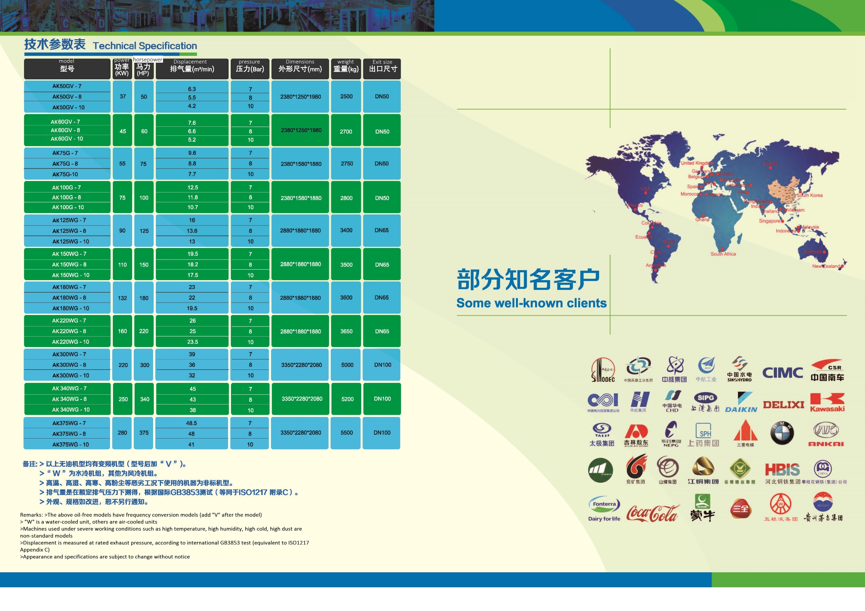The width and height of the screenshot is (865, 611).
Task: Select the weight value 5500
Action: [347, 433]
